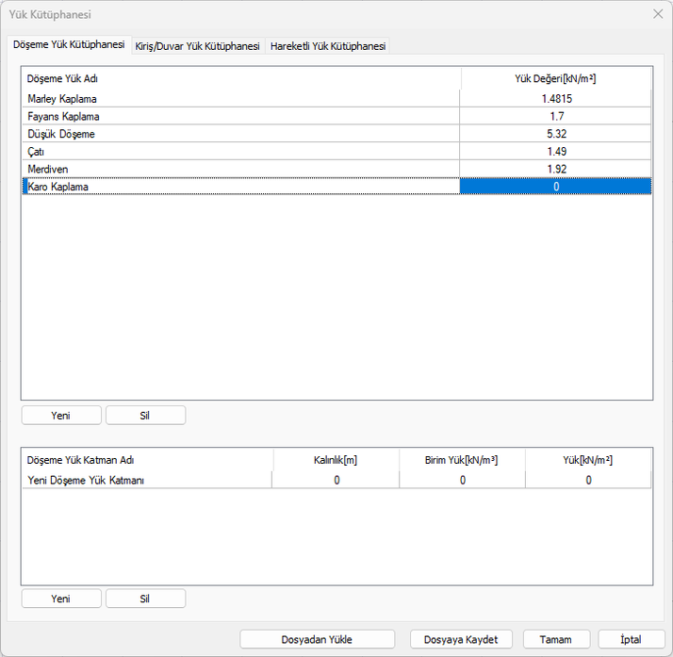
Task: Select the Döşeme Yük Kütüphanesi tab
Action: pos(68,45)
